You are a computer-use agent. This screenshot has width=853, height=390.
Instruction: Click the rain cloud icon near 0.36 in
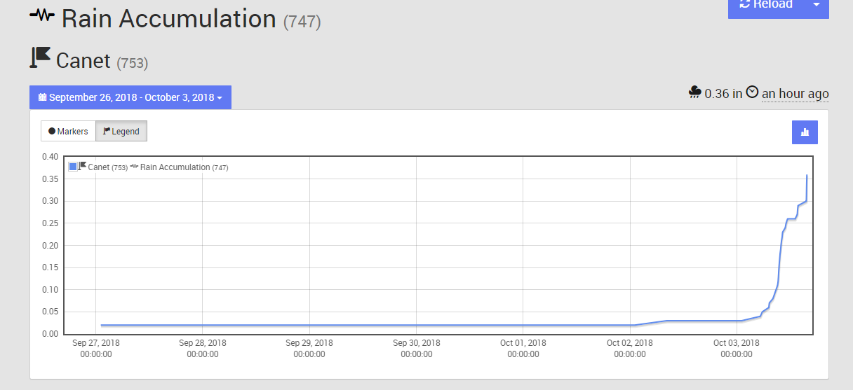tap(695, 92)
